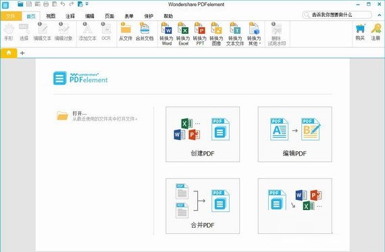Select the 选择 select tool

(x=24, y=32)
